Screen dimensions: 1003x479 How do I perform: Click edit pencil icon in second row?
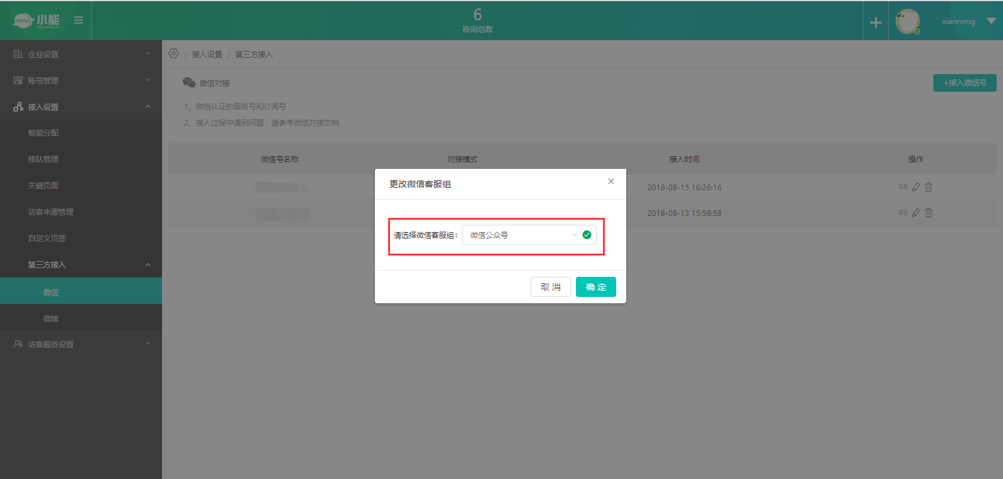tap(916, 213)
